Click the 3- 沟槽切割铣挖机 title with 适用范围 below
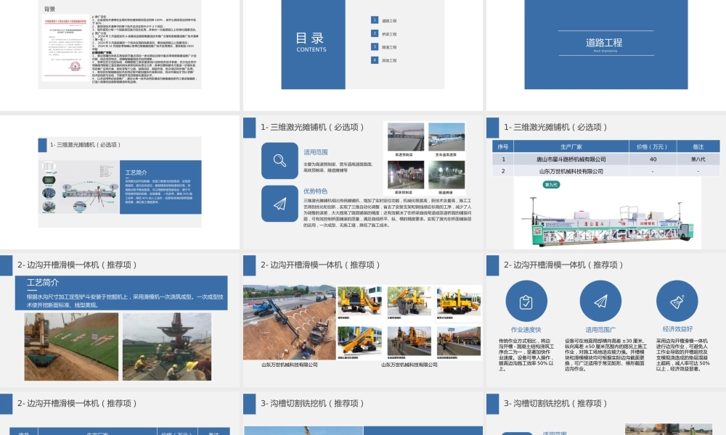Viewport: 726px width, 435px height. (x=555, y=403)
